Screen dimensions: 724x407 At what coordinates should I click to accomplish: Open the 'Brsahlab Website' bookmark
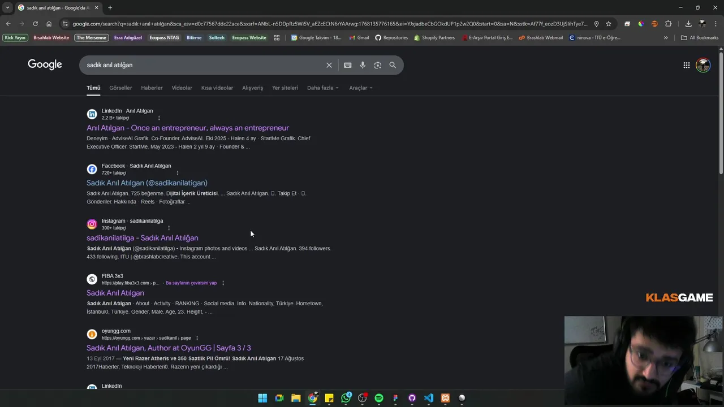click(x=51, y=38)
